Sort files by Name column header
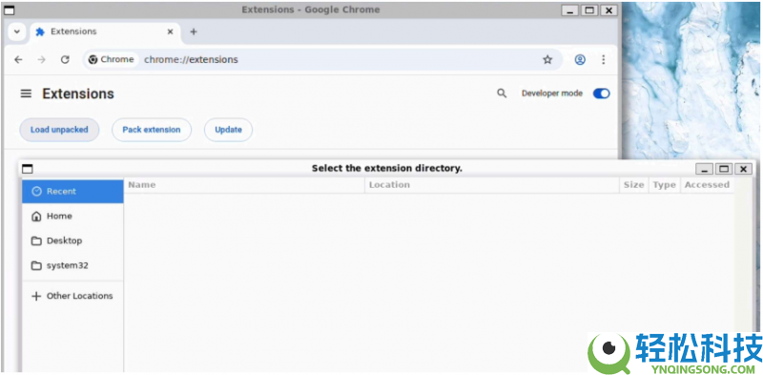 click(x=244, y=185)
